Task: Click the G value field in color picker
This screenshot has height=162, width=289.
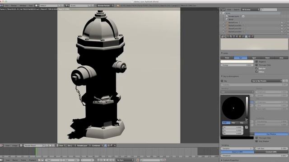Action: pyautogui.click(x=233, y=130)
